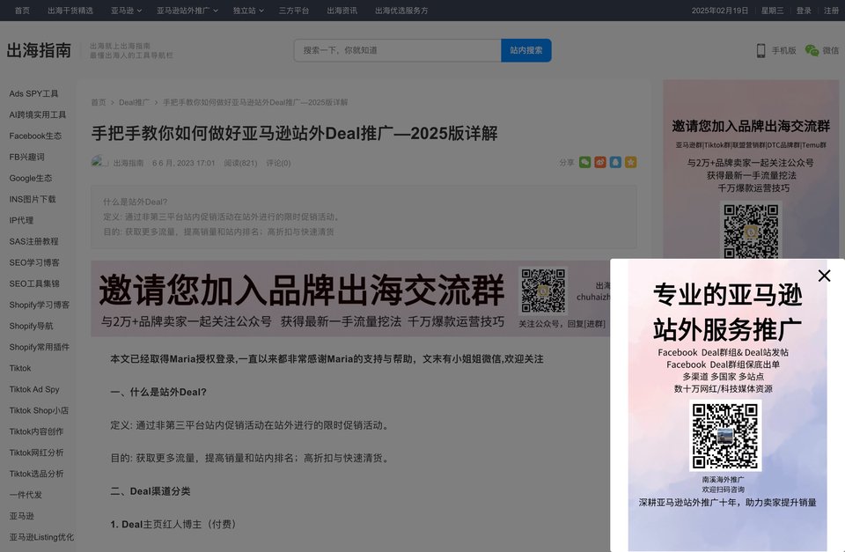This screenshot has width=845, height=552.
Task: Open SEO学习博客 in the sidebar
Action: (x=34, y=262)
